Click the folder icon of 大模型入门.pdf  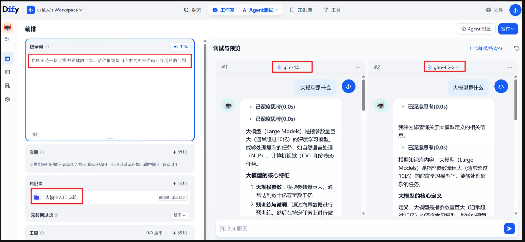click(x=36, y=197)
